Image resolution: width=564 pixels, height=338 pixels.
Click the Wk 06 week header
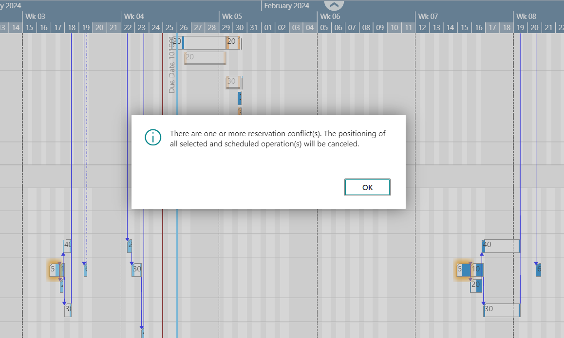coord(330,16)
